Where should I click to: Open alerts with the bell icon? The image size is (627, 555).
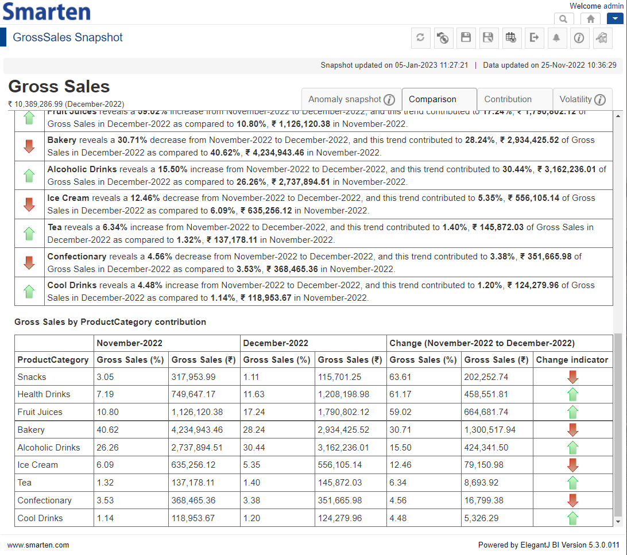pyautogui.click(x=556, y=37)
